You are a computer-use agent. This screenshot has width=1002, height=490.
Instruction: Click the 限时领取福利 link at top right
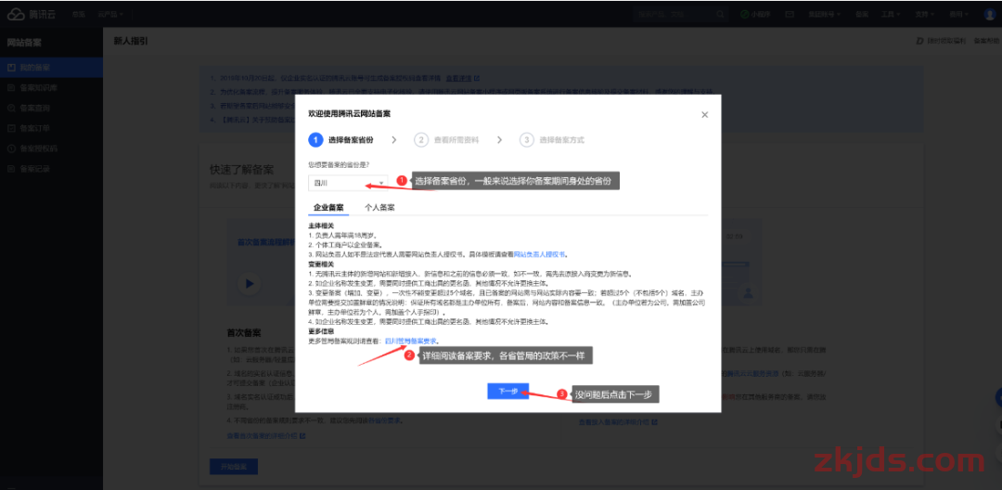click(942, 41)
